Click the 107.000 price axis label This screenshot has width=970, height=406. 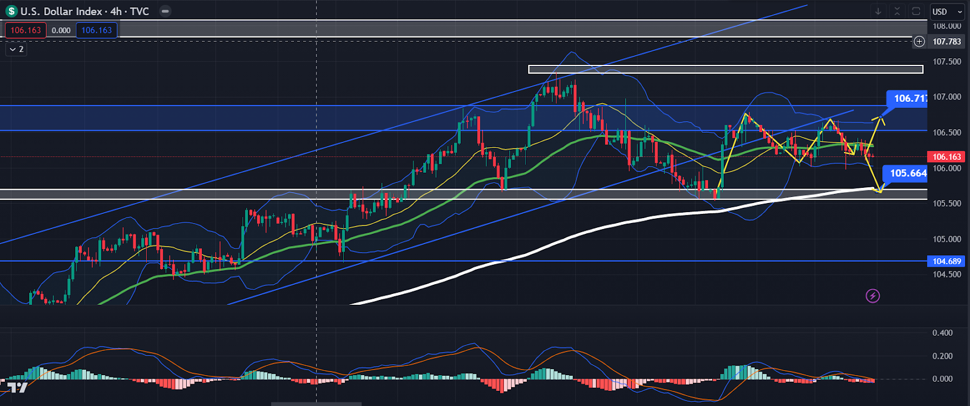click(946, 97)
